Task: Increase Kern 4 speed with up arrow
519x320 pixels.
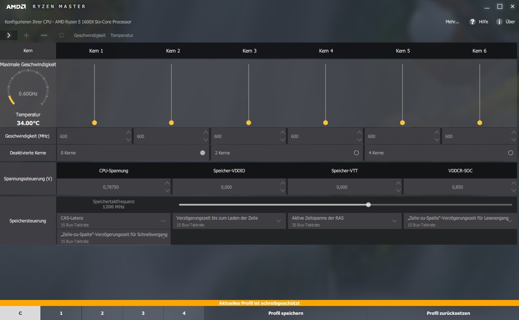Action: tap(360, 132)
